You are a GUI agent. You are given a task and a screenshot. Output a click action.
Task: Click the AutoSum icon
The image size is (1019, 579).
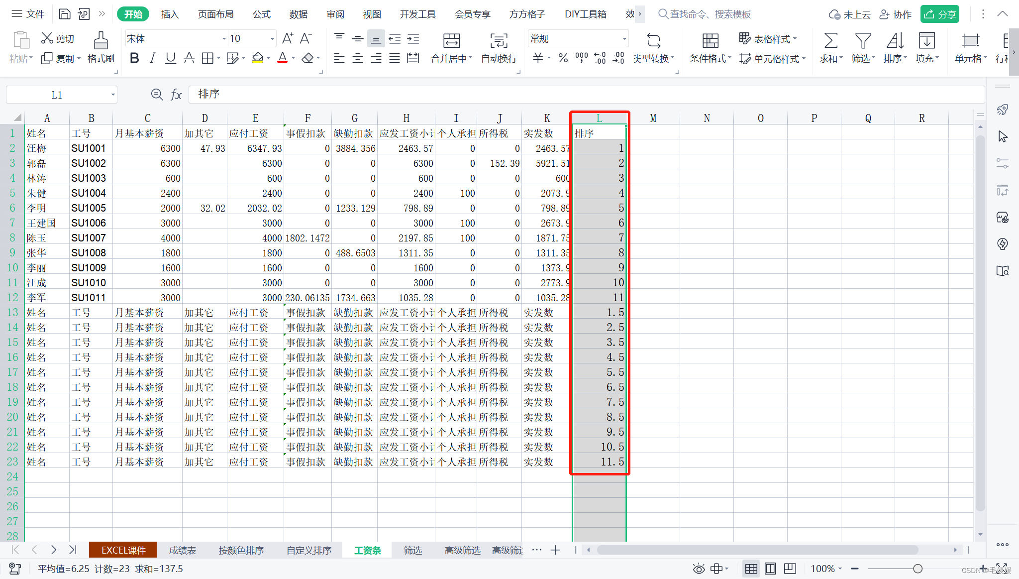click(x=830, y=41)
